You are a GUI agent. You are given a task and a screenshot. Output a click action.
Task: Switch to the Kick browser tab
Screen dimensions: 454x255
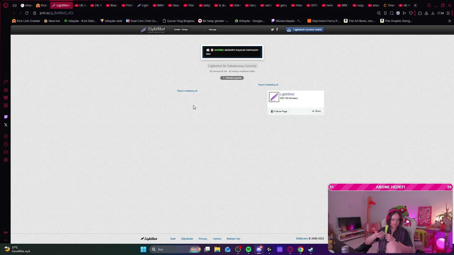point(41,5)
